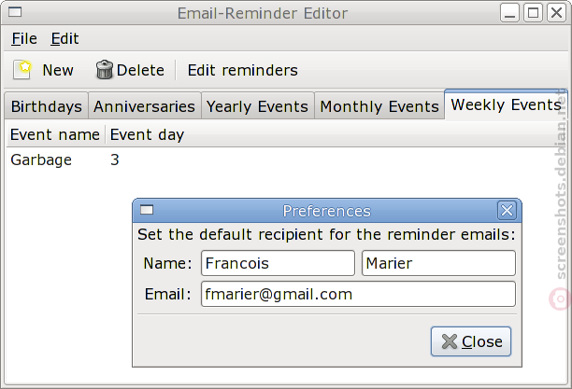Switch to the Anniversaries tab
572x389 pixels.
145,106
